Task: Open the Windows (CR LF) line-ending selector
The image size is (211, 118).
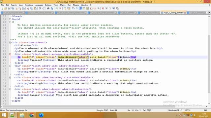Action: [x=175, y=110]
